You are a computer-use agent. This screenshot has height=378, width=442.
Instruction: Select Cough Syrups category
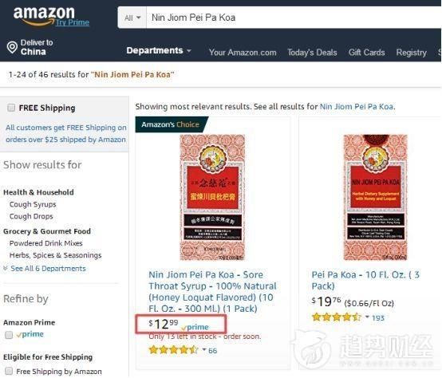click(x=33, y=204)
